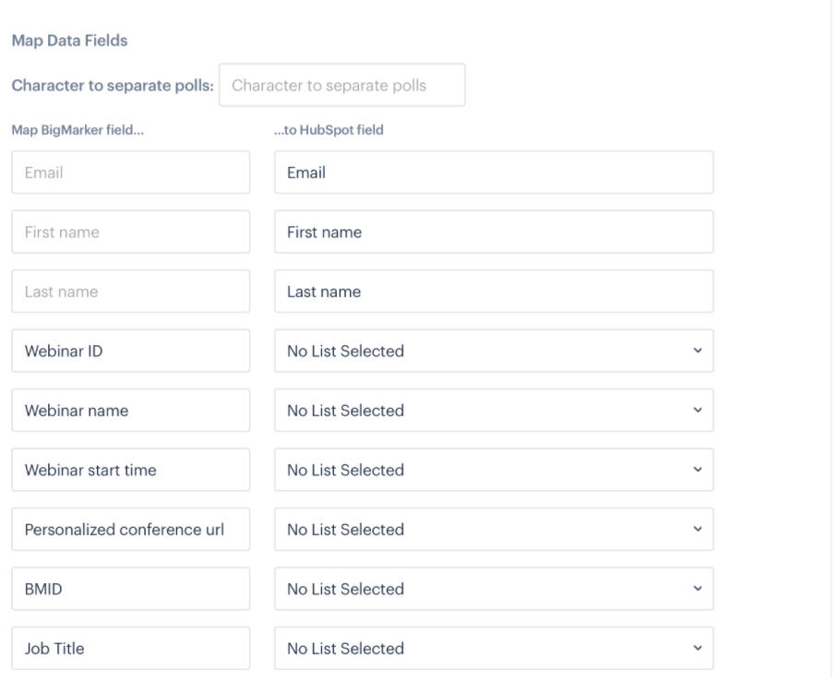Expand the BMID mapping dropdown
The image size is (838, 692).
(x=494, y=589)
